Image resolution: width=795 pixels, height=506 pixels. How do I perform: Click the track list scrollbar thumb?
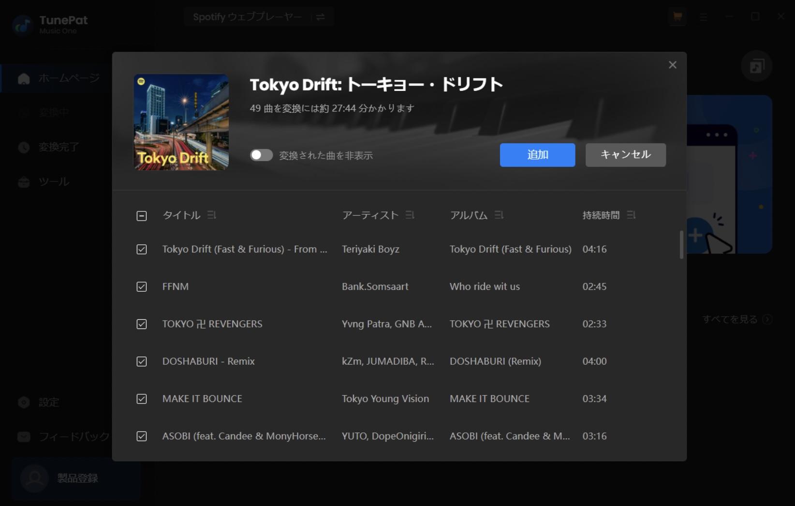coord(681,244)
